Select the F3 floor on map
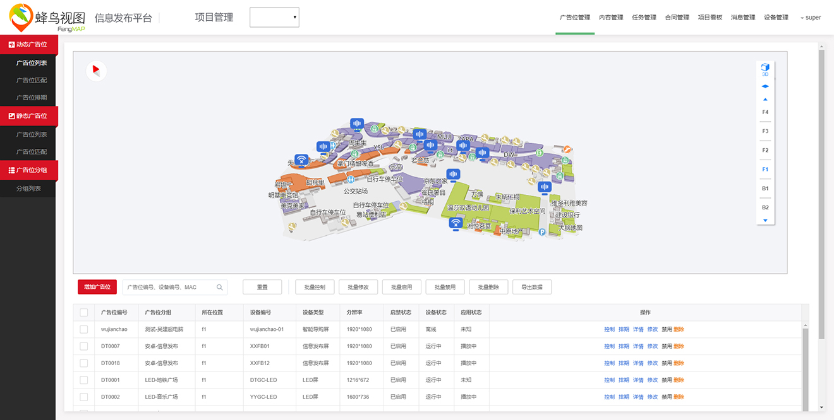The width and height of the screenshot is (834, 420). [765, 131]
